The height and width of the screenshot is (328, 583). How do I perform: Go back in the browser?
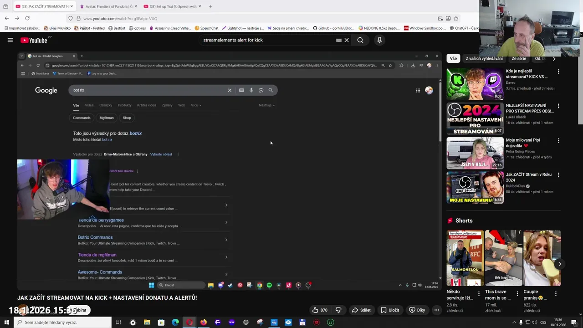(x=7, y=18)
